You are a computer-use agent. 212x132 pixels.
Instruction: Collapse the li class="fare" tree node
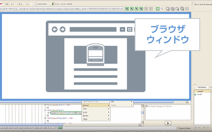point(45,110)
